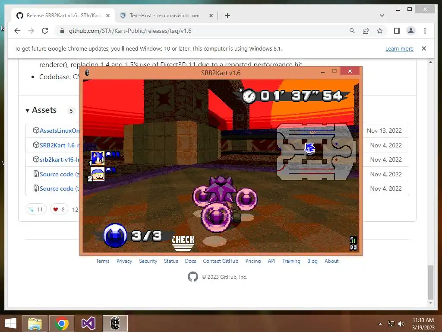Close the Release SRB2Kart v1.6 tab
This screenshot has width=442, height=332.
point(107,16)
